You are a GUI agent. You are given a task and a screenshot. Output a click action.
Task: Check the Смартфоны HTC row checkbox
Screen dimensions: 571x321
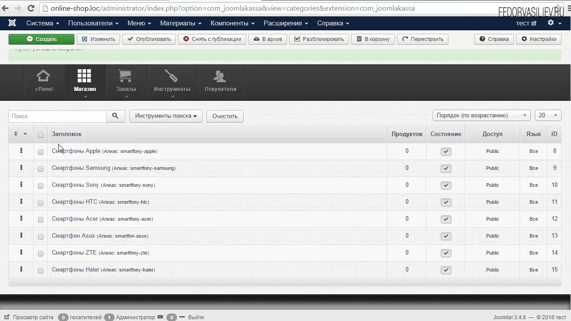coord(41,203)
